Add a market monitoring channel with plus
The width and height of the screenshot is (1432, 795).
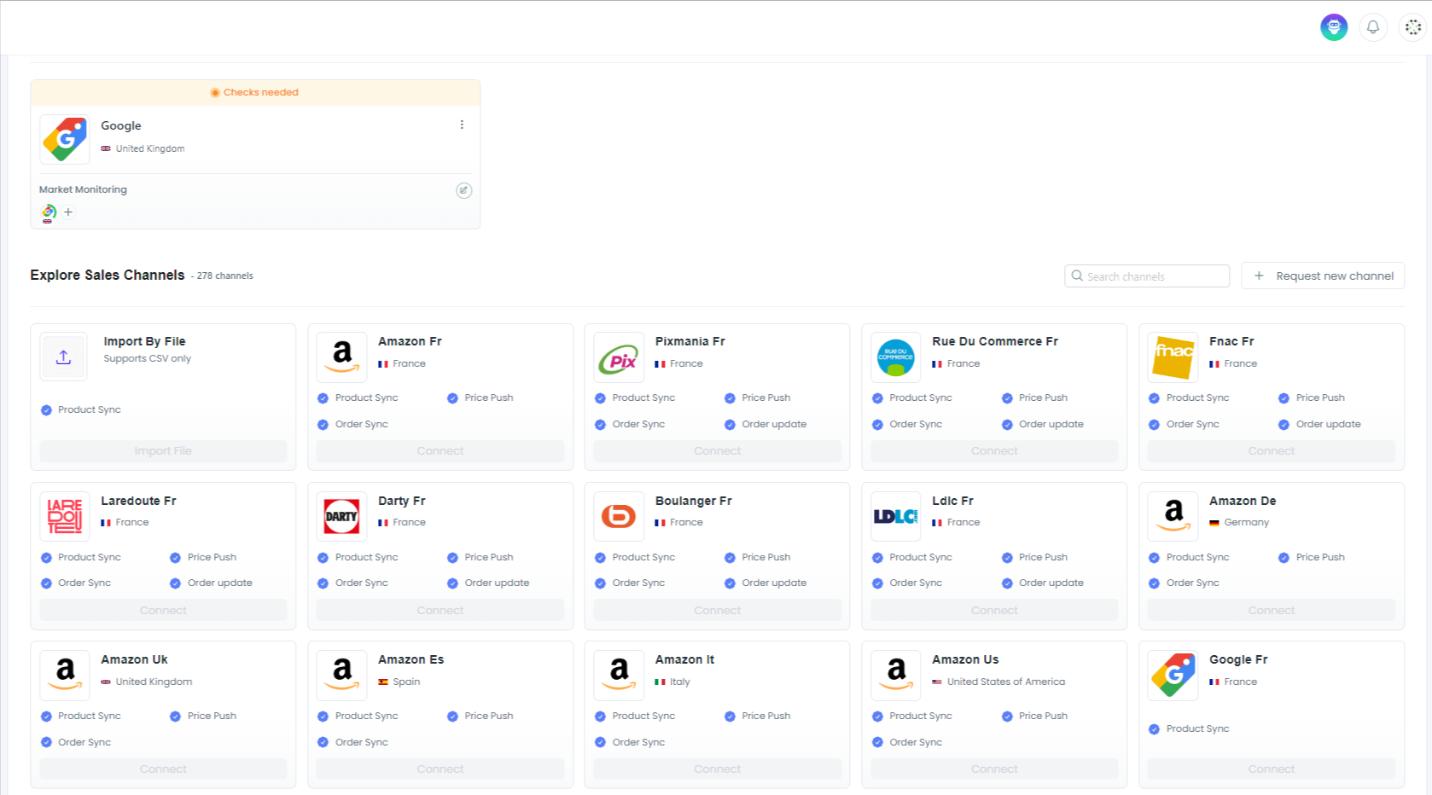pos(68,212)
